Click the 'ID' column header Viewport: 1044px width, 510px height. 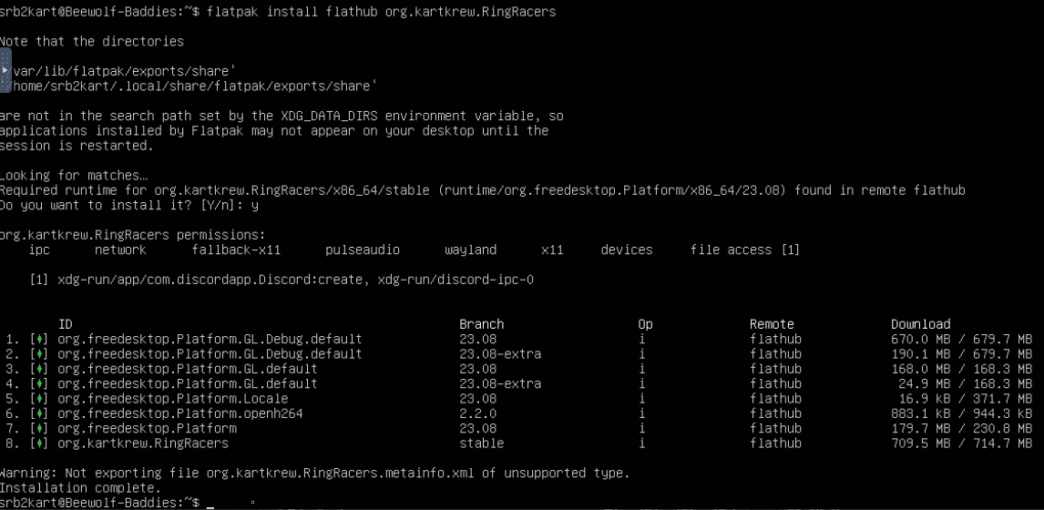[66, 324]
